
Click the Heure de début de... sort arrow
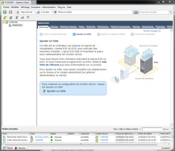tap(135, 134)
